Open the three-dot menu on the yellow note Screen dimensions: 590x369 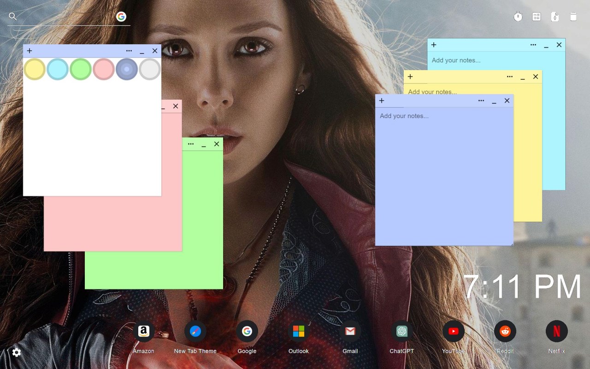[510, 77]
